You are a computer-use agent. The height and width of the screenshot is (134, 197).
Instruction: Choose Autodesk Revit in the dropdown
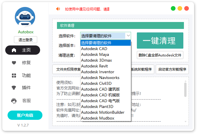tap(105, 66)
